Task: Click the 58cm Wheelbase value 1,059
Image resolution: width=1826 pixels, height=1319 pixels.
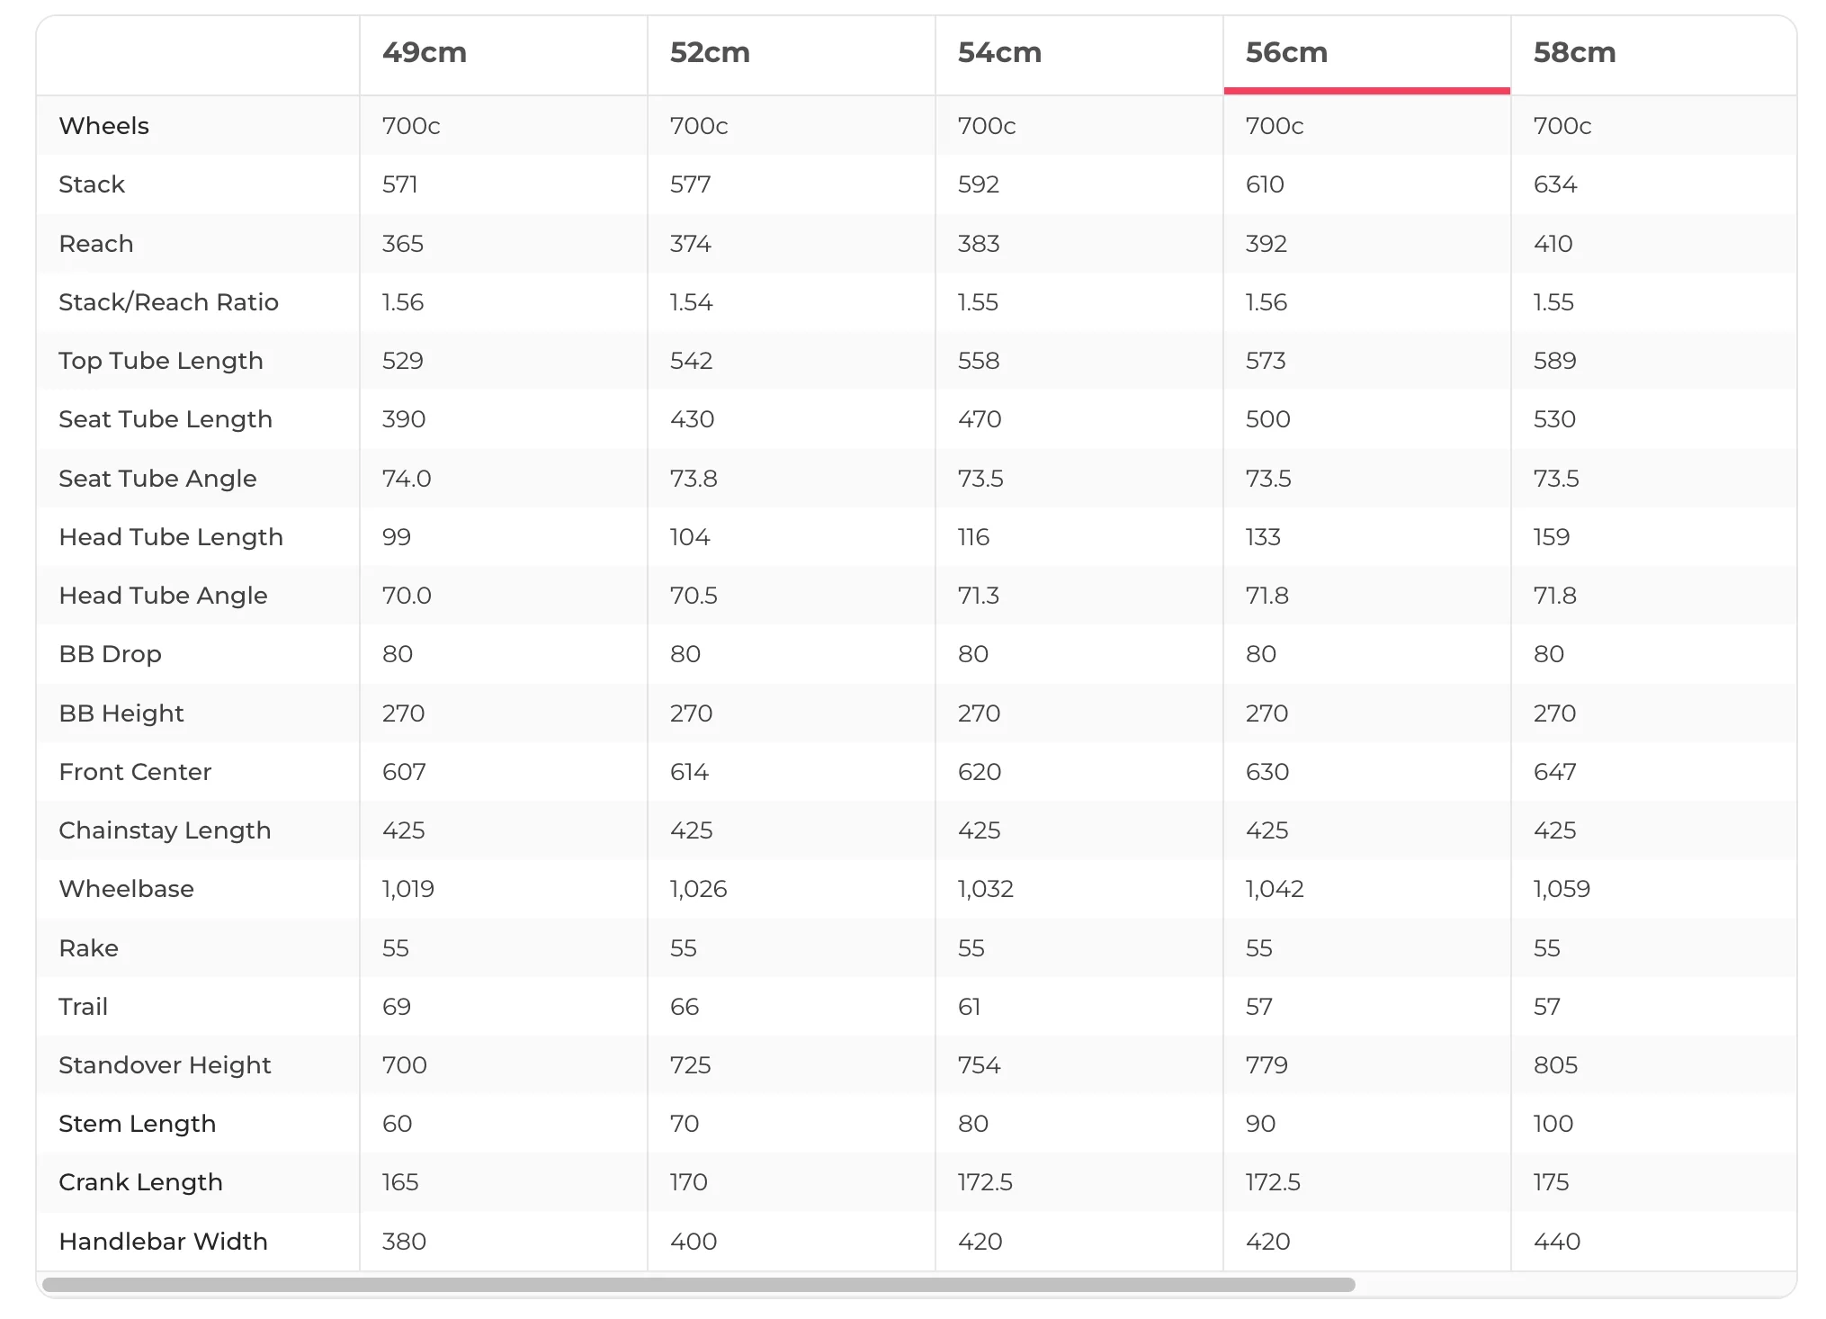Action: click(1562, 889)
